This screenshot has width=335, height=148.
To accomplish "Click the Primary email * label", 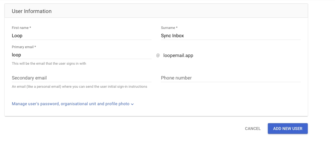I will (x=24, y=47).
